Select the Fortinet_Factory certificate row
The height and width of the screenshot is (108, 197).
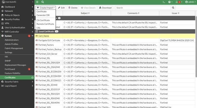click(x=115, y=45)
